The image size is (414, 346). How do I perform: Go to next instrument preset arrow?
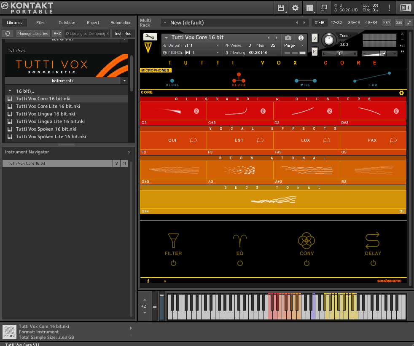(x=277, y=38)
